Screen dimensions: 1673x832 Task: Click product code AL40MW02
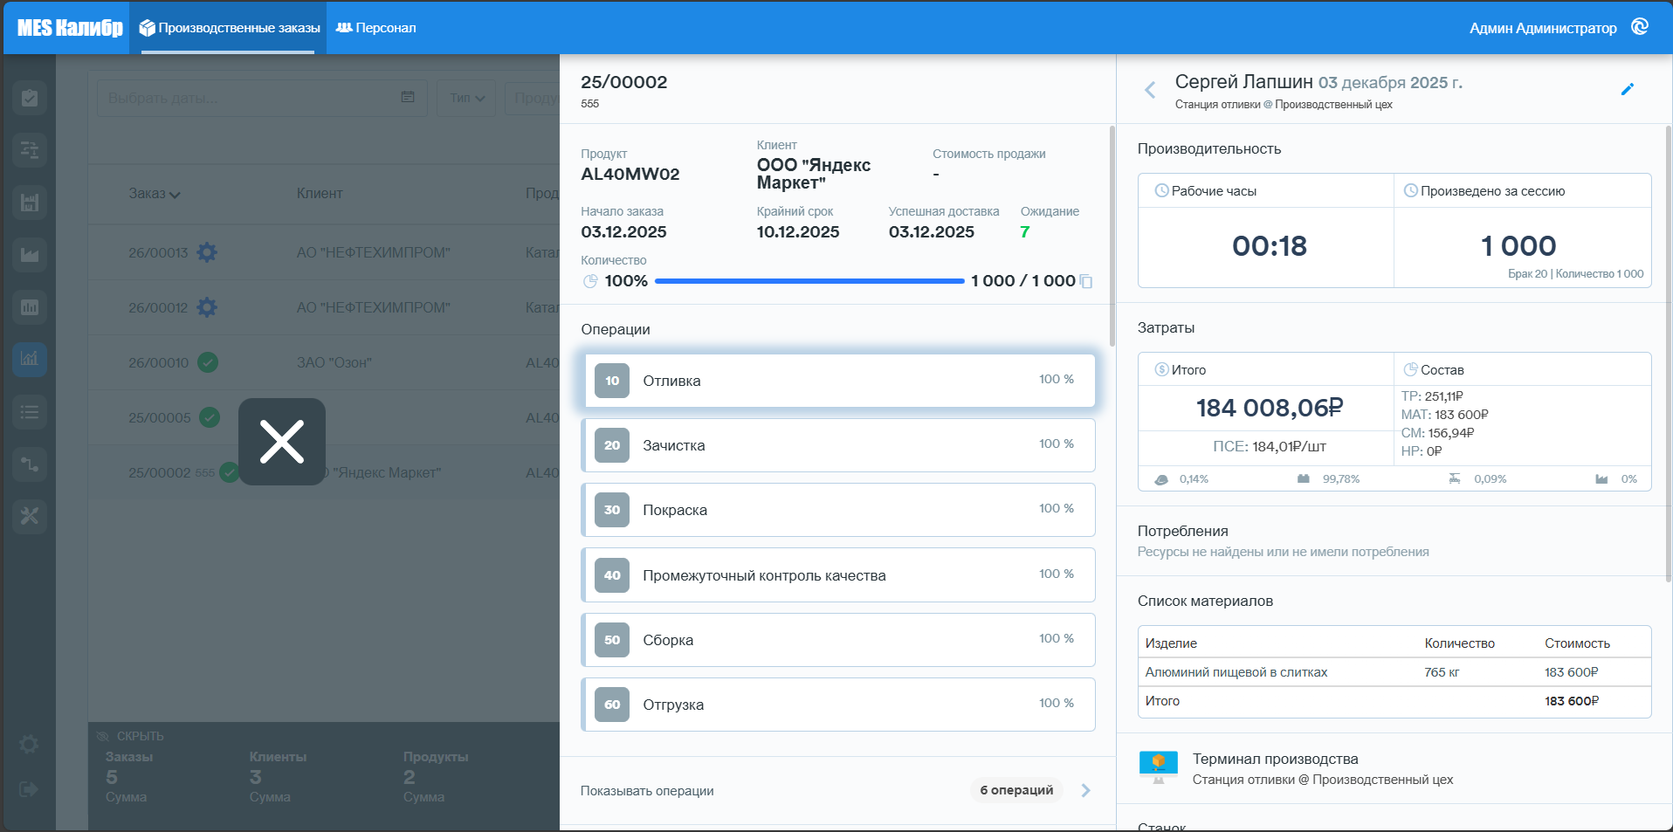630,174
